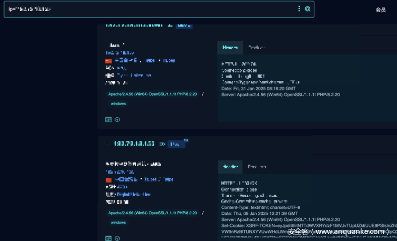
Task: Click text 'Content-Type: text/html; charset=UTF-8'
Action: 260,207
